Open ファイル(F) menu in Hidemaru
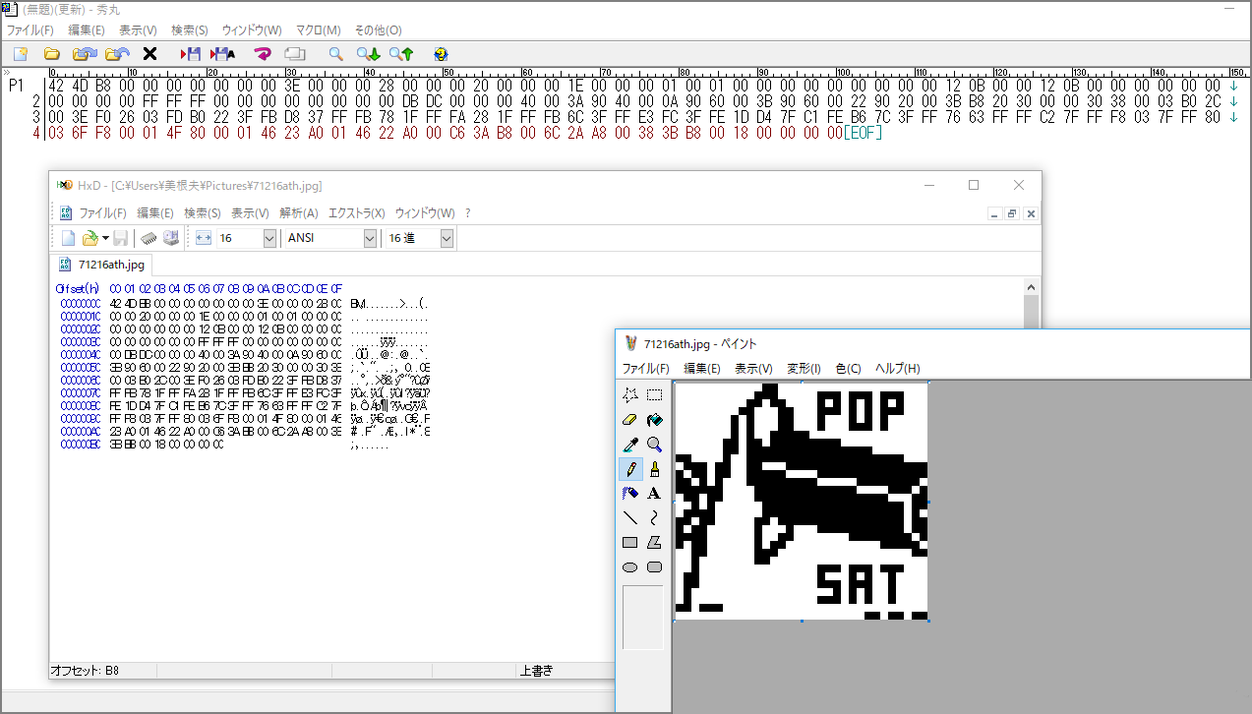 coord(30,30)
